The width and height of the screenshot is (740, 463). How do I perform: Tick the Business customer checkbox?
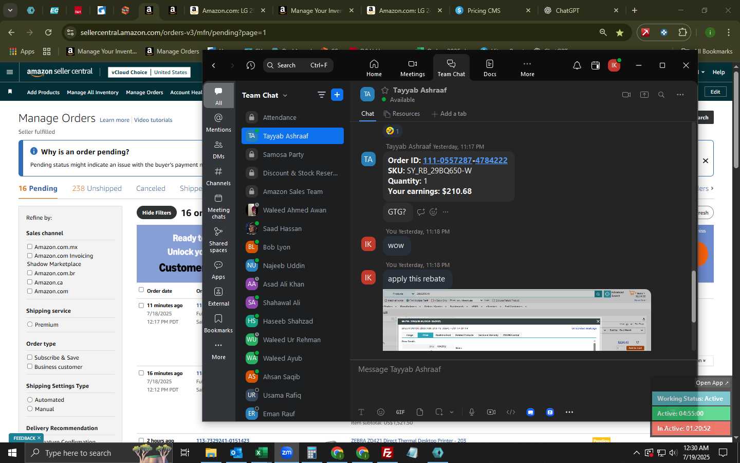[x=30, y=367]
